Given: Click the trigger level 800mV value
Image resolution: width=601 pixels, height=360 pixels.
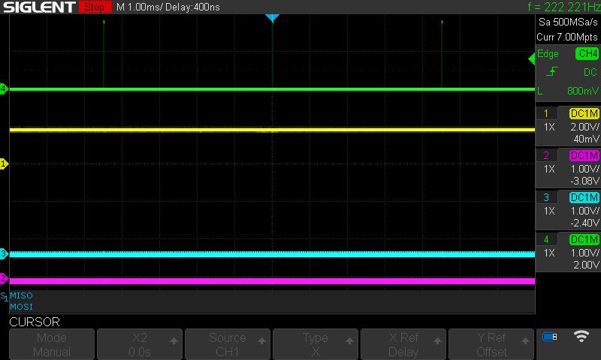Looking at the screenshot, I should [583, 91].
